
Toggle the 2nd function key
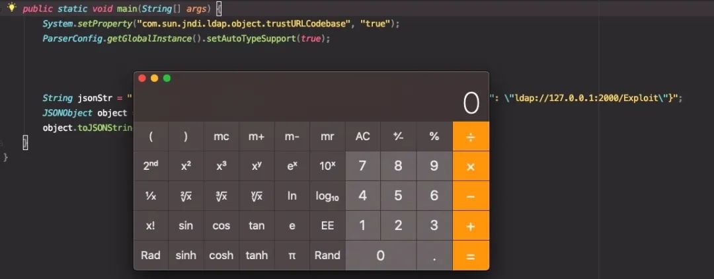point(151,166)
